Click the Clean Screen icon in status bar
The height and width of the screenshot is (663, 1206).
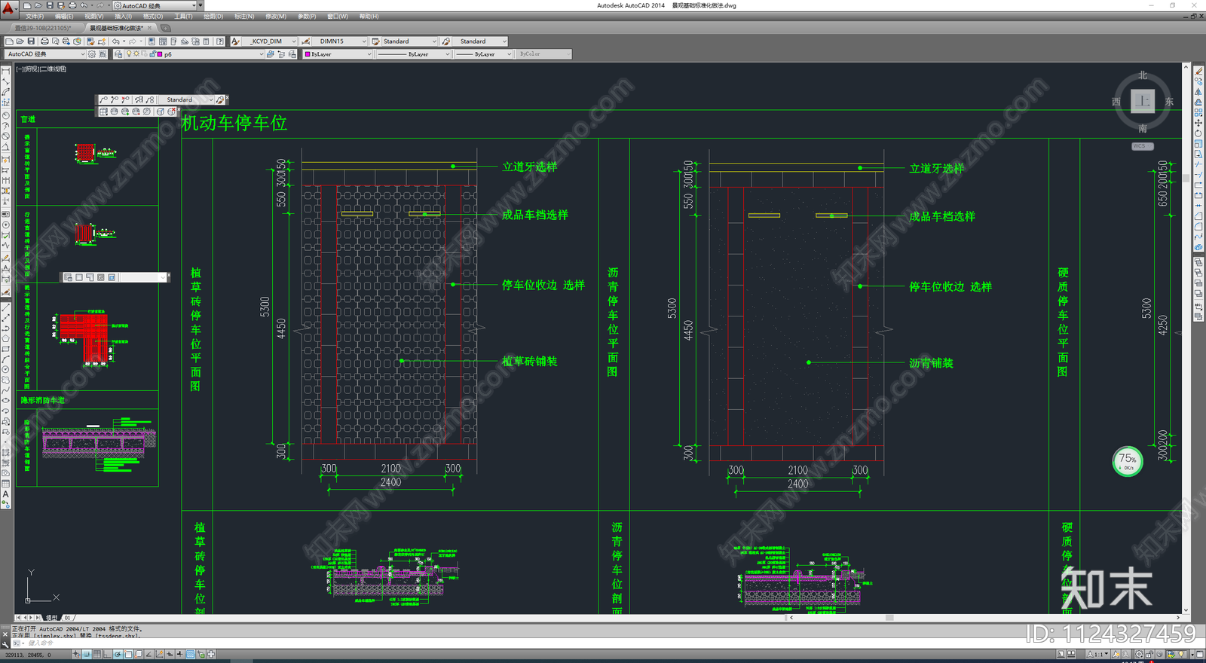[1200, 655]
